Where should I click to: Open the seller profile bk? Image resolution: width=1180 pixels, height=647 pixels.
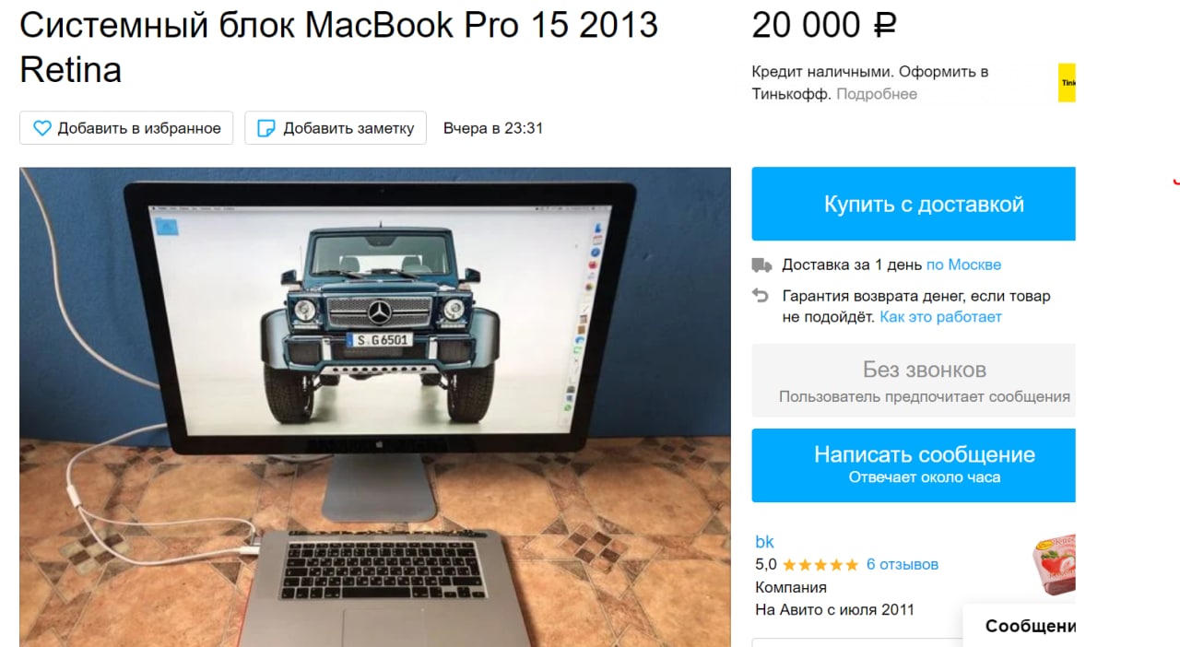(x=765, y=542)
